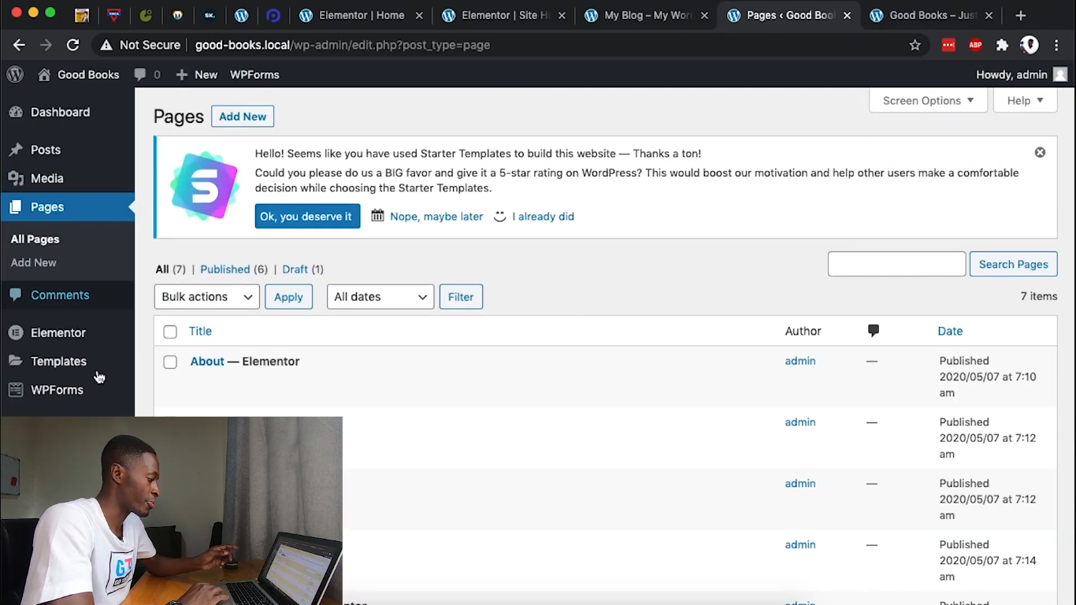
Task: Expand the Screen Options panel
Action: click(928, 101)
